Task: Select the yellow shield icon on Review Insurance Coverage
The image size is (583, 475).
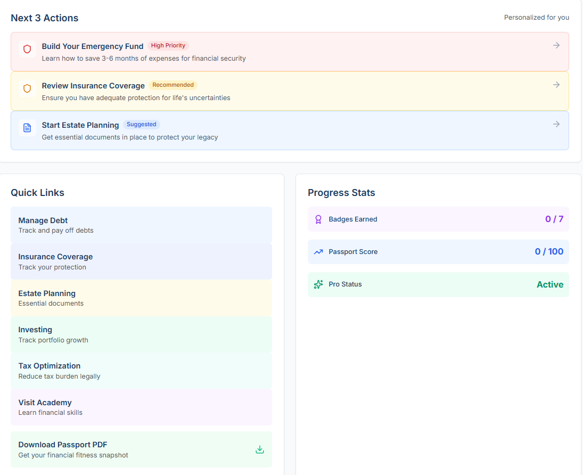Action: 27,88
